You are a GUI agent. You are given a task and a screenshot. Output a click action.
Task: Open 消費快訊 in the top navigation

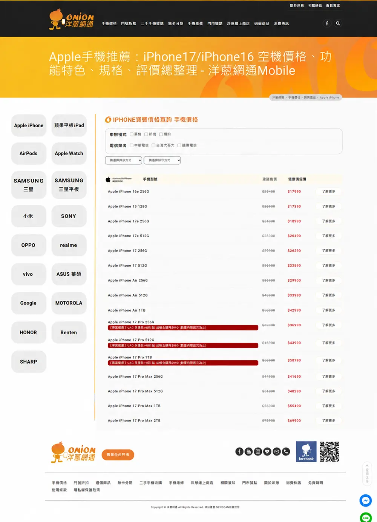pyautogui.click(x=281, y=23)
